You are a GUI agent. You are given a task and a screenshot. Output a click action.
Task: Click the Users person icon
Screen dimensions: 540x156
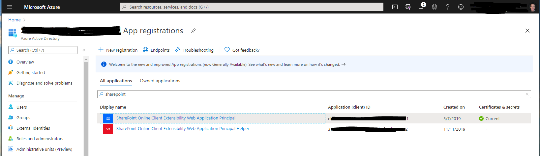point(11,107)
